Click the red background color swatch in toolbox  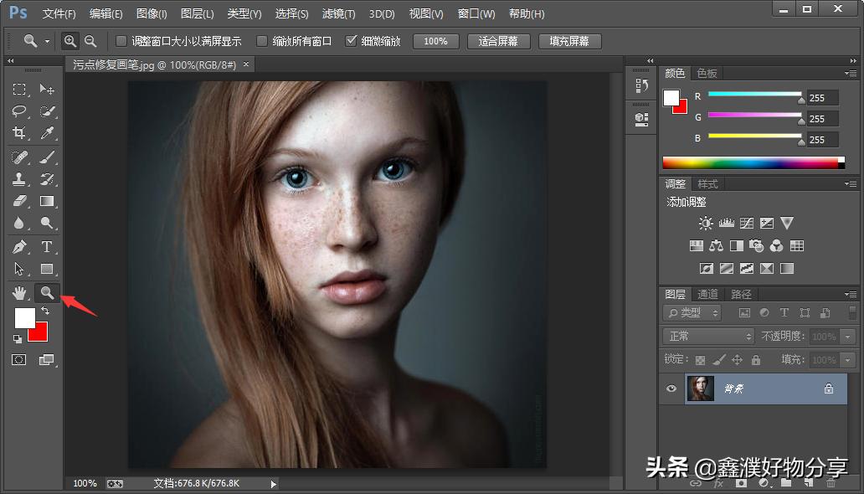coord(40,333)
